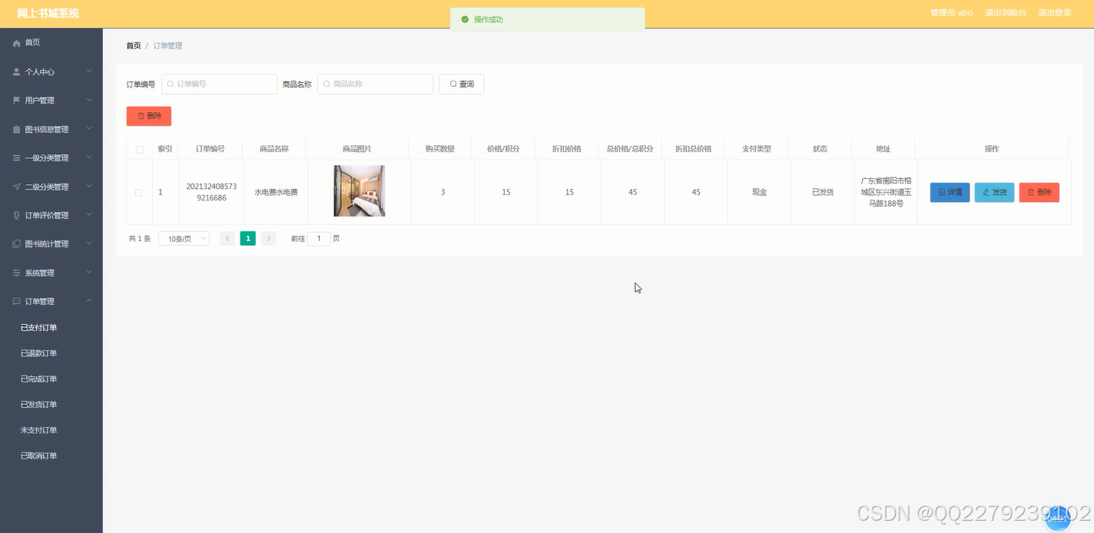Click the pencil icon on 发货 button

[x=985, y=192]
